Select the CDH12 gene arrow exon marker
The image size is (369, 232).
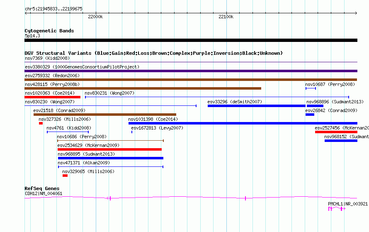(x=109, y=198)
